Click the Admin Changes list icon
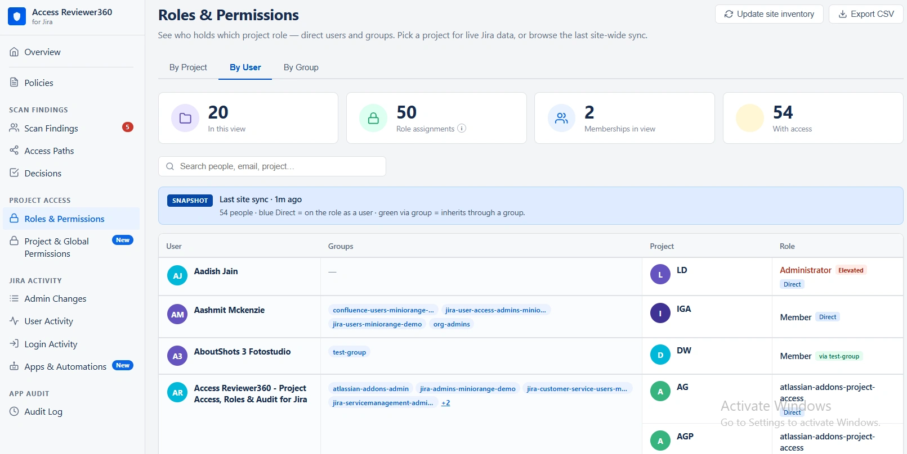The height and width of the screenshot is (454, 907). (x=14, y=298)
